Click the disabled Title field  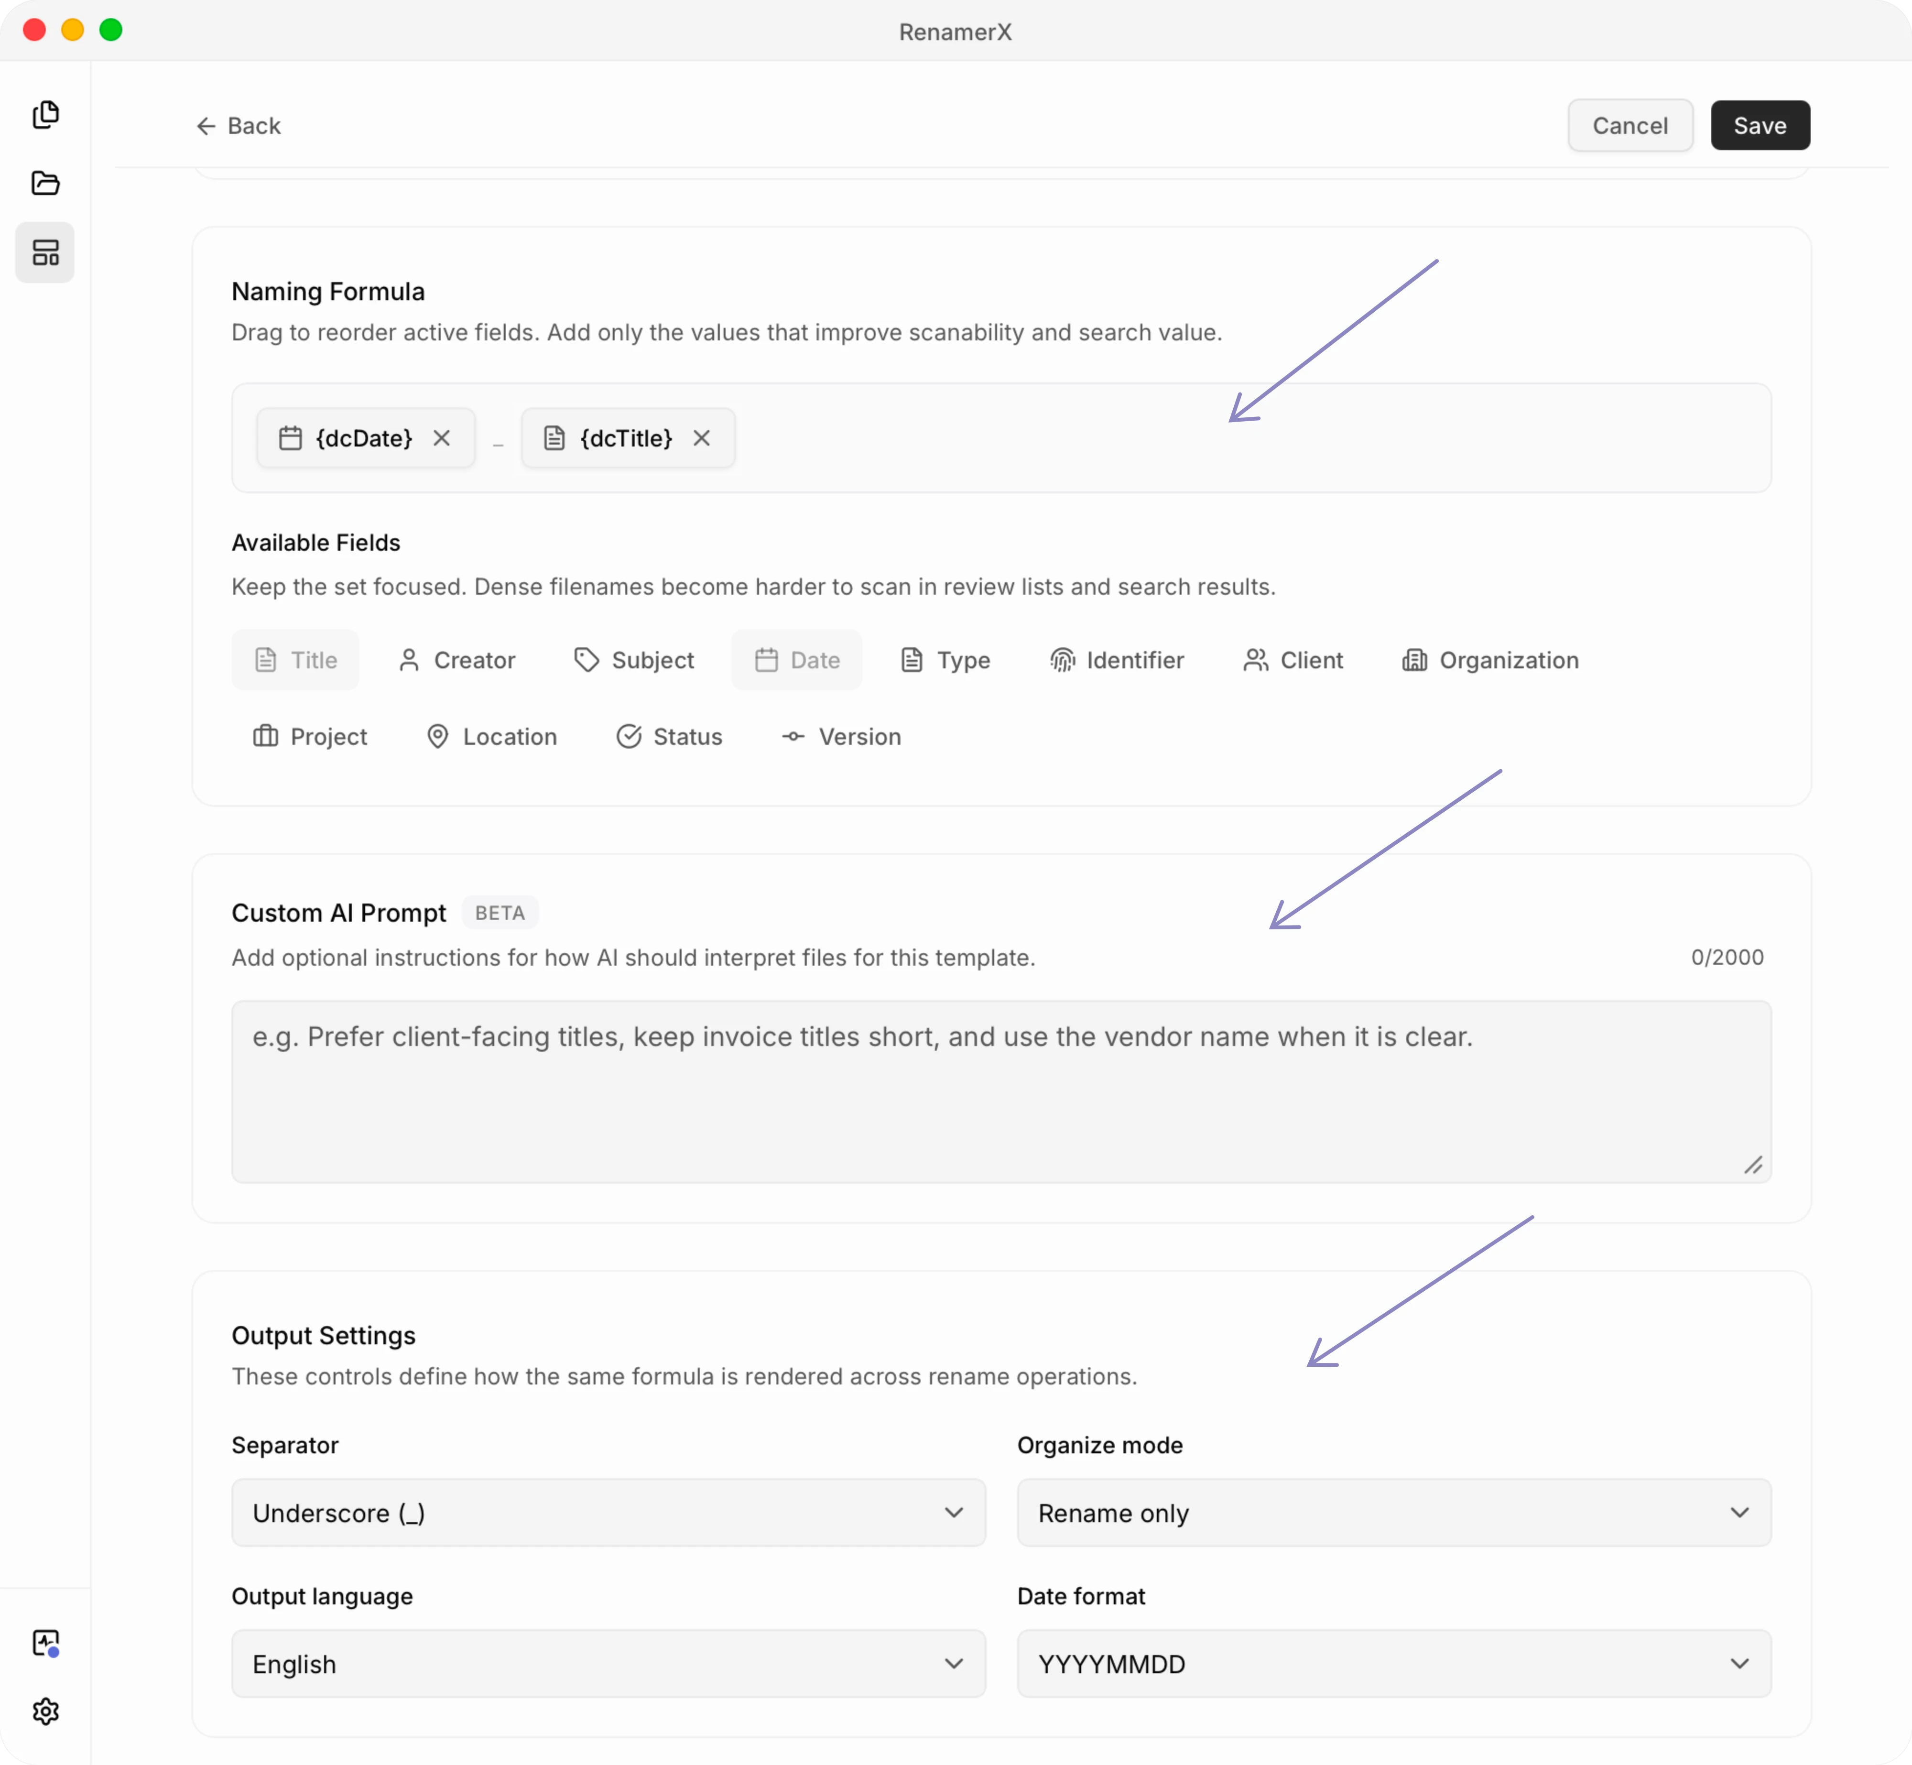295,660
